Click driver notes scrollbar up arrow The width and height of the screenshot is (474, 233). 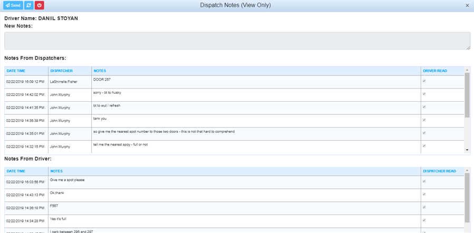[467, 170]
